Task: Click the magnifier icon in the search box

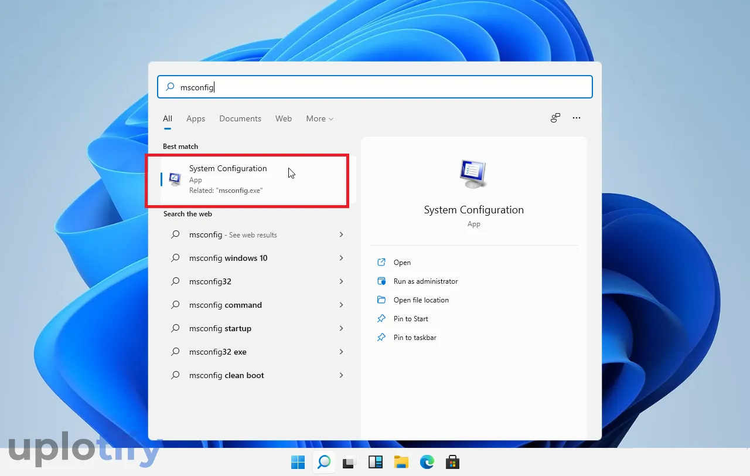Action: pyautogui.click(x=170, y=87)
